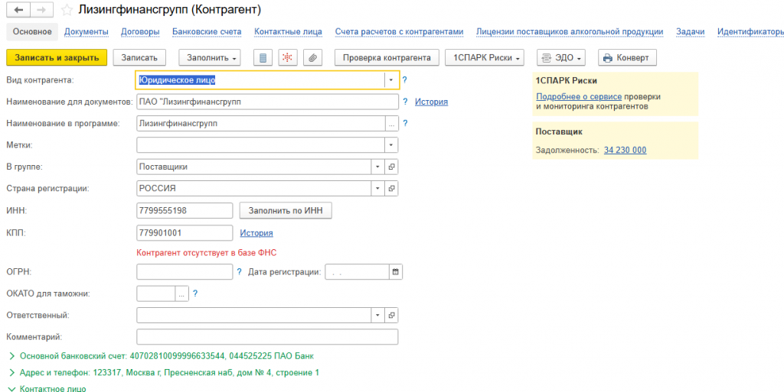Add to favorites with the star icon

tap(67, 10)
